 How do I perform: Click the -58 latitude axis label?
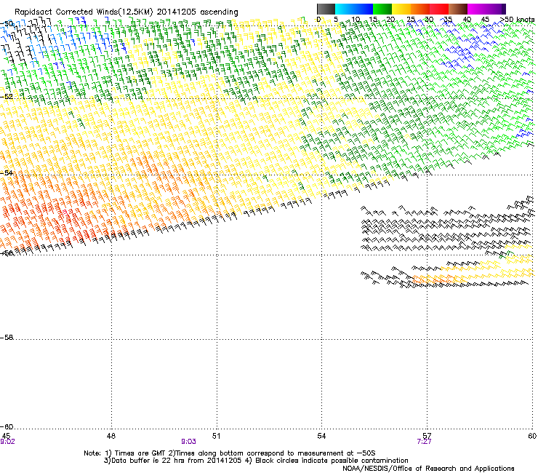click(7, 338)
